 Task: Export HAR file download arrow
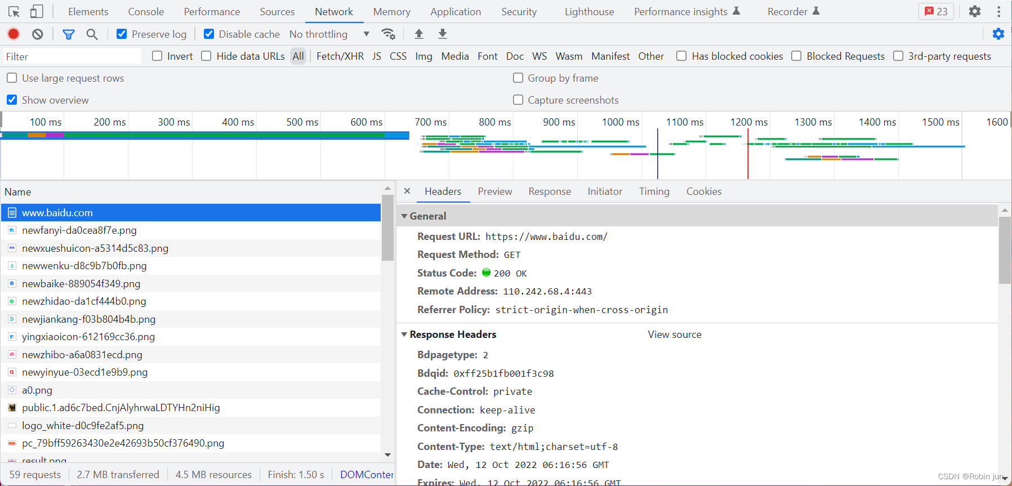(x=443, y=34)
